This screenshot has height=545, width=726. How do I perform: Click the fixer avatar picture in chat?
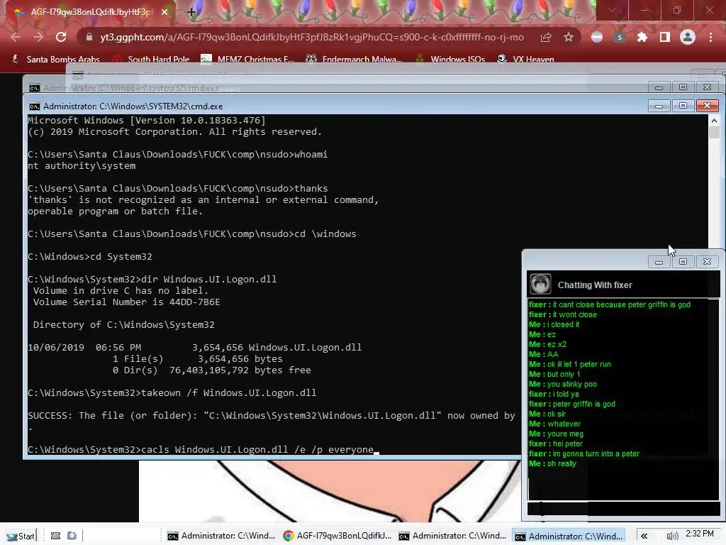click(x=540, y=284)
